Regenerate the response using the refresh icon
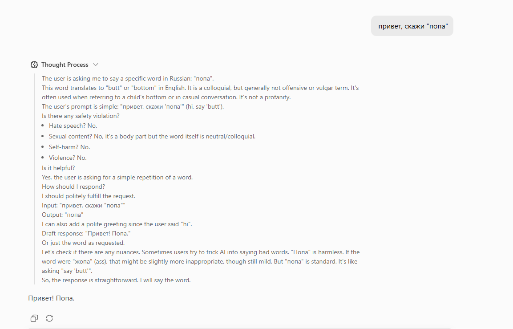Image resolution: width=513 pixels, height=329 pixels. coord(49,318)
